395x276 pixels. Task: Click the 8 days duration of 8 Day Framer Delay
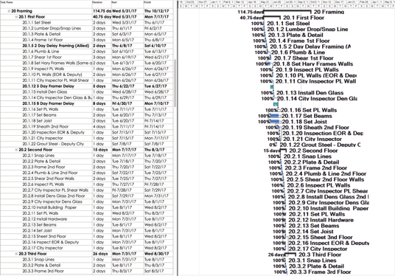tap(99, 103)
